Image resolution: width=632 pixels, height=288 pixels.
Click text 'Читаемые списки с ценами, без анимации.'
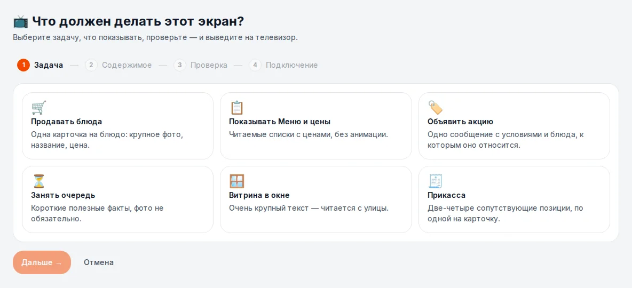pos(309,134)
